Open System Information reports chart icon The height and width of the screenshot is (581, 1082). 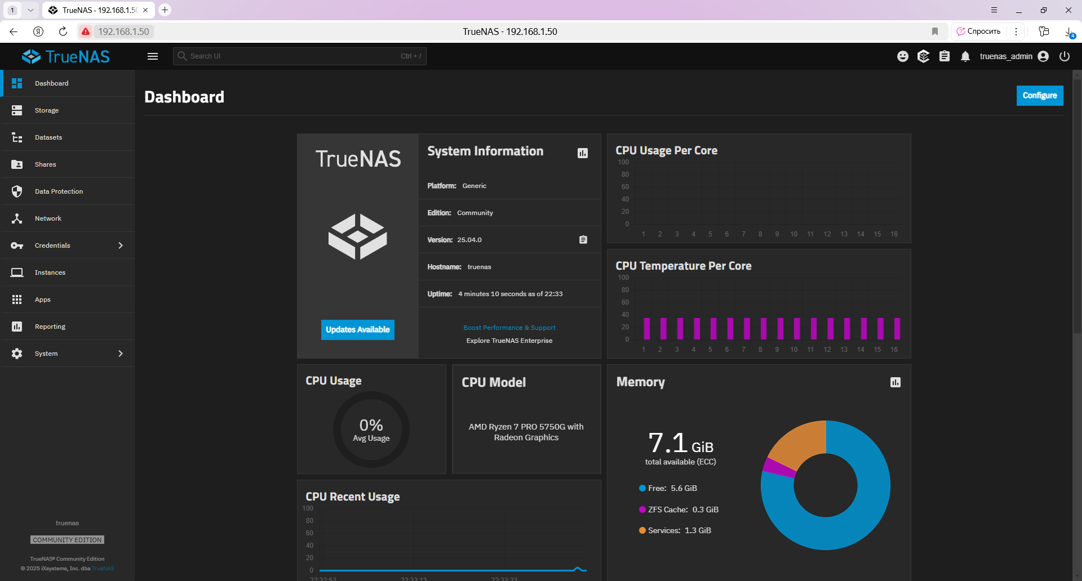point(583,153)
